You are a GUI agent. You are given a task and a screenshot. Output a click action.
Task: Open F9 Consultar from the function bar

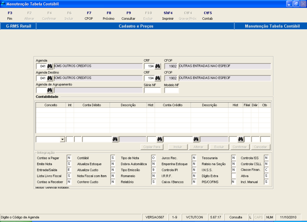128,16
